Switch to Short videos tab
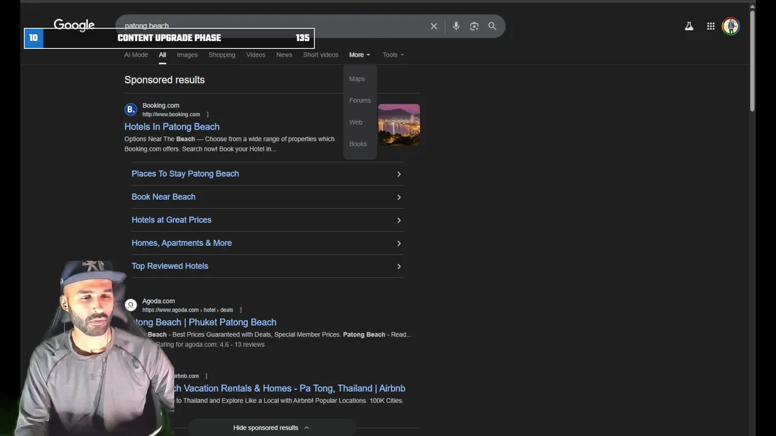 coord(321,54)
